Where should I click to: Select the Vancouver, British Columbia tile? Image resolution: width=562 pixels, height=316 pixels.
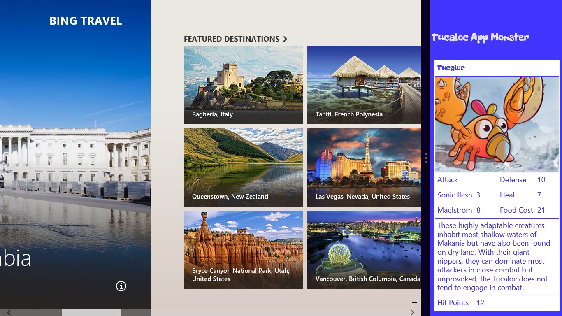coord(364,250)
